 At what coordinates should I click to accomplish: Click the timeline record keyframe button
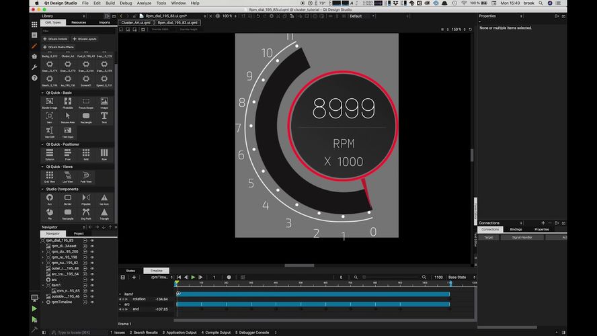229,277
